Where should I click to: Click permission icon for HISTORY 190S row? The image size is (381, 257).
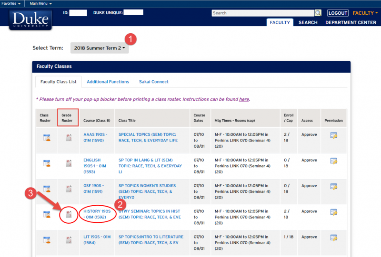(x=333, y=212)
